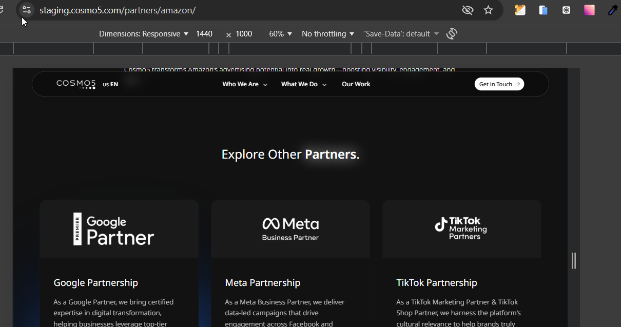Open the No throttling dropdown
The width and height of the screenshot is (621, 327).
pos(328,34)
